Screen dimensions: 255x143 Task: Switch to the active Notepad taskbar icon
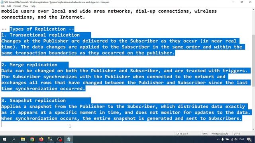pos(69,139)
